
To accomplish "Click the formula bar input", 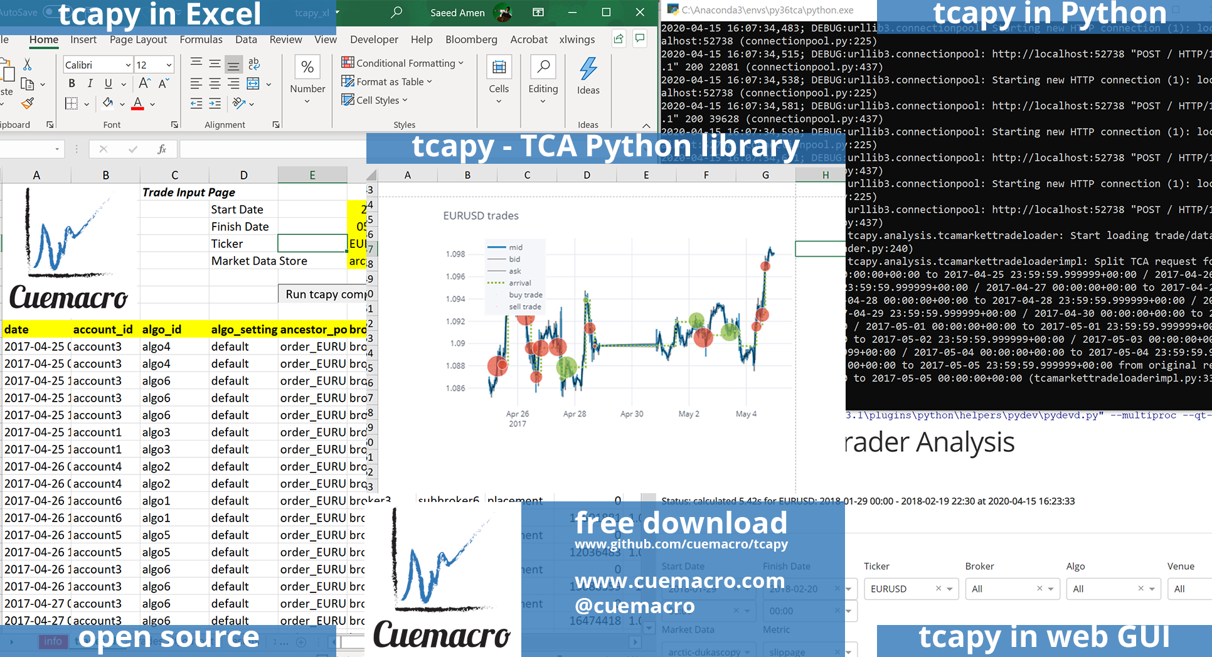I will 273,149.
